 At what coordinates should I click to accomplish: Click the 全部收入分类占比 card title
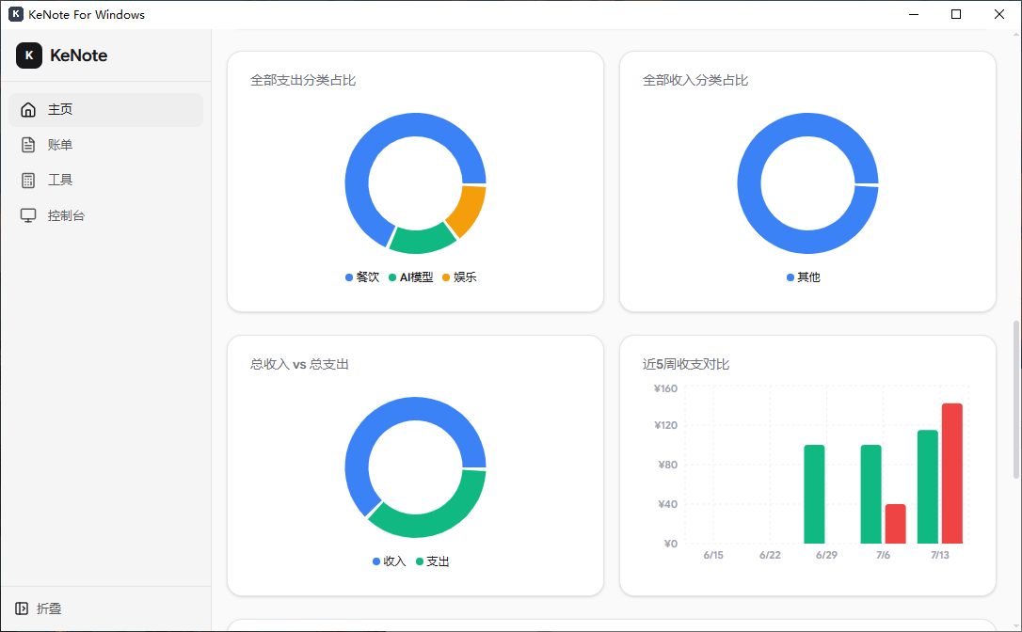(x=695, y=80)
